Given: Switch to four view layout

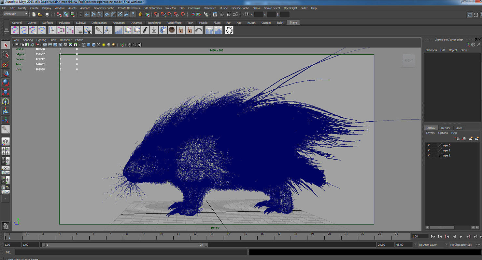Looking at the screenshot, I should pos(6,151).
